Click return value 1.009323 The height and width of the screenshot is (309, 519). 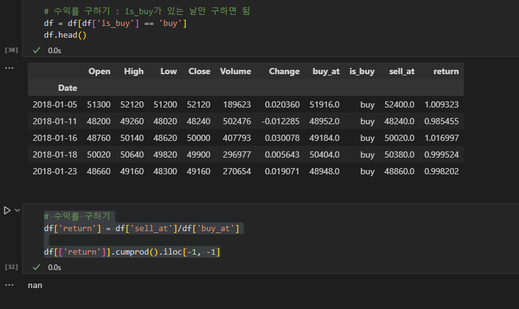coord(442,104)
